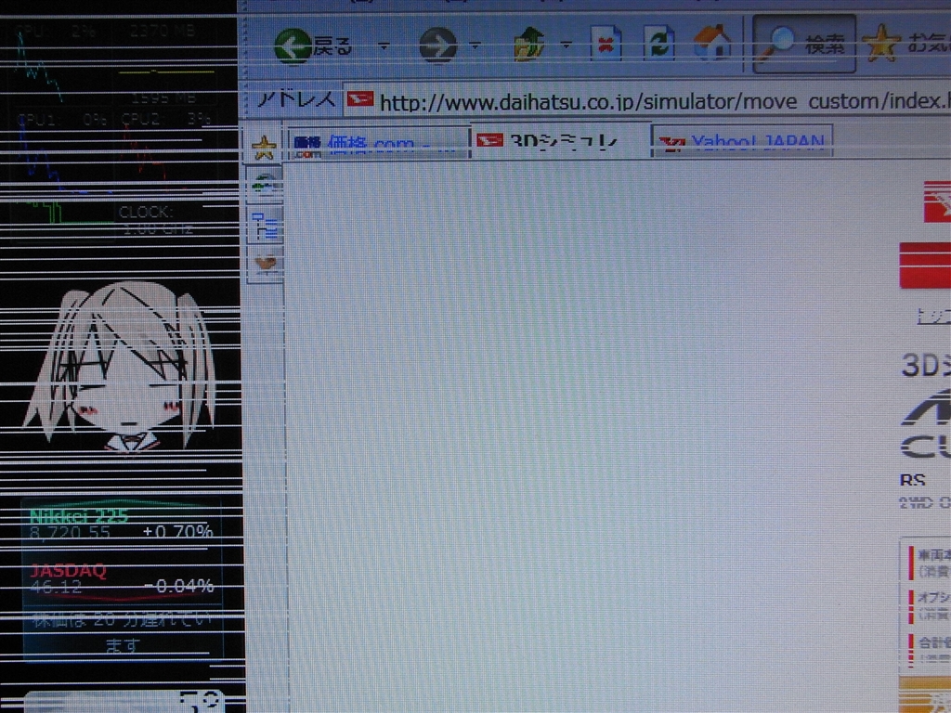Click the Up folder icon
The image size is (951, 713).
pos(529,44)
